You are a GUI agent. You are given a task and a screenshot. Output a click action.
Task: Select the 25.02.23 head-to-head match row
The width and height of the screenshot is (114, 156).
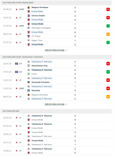(56, 118)
